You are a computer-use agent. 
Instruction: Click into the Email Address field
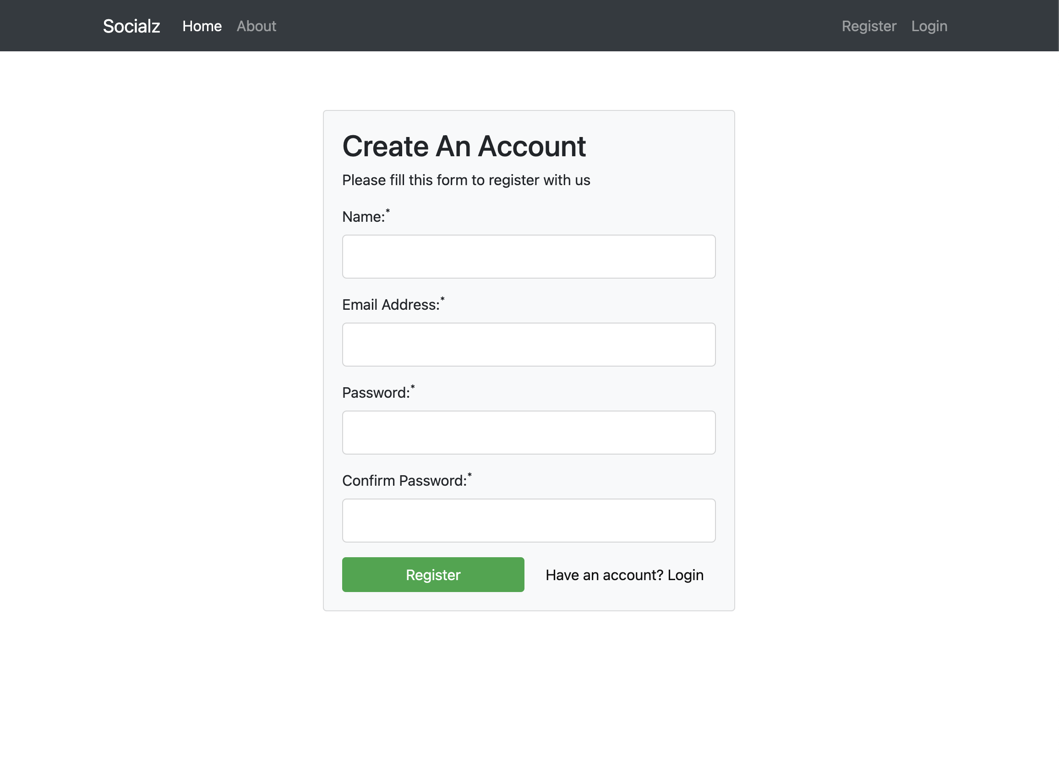(x=528, y=345)
